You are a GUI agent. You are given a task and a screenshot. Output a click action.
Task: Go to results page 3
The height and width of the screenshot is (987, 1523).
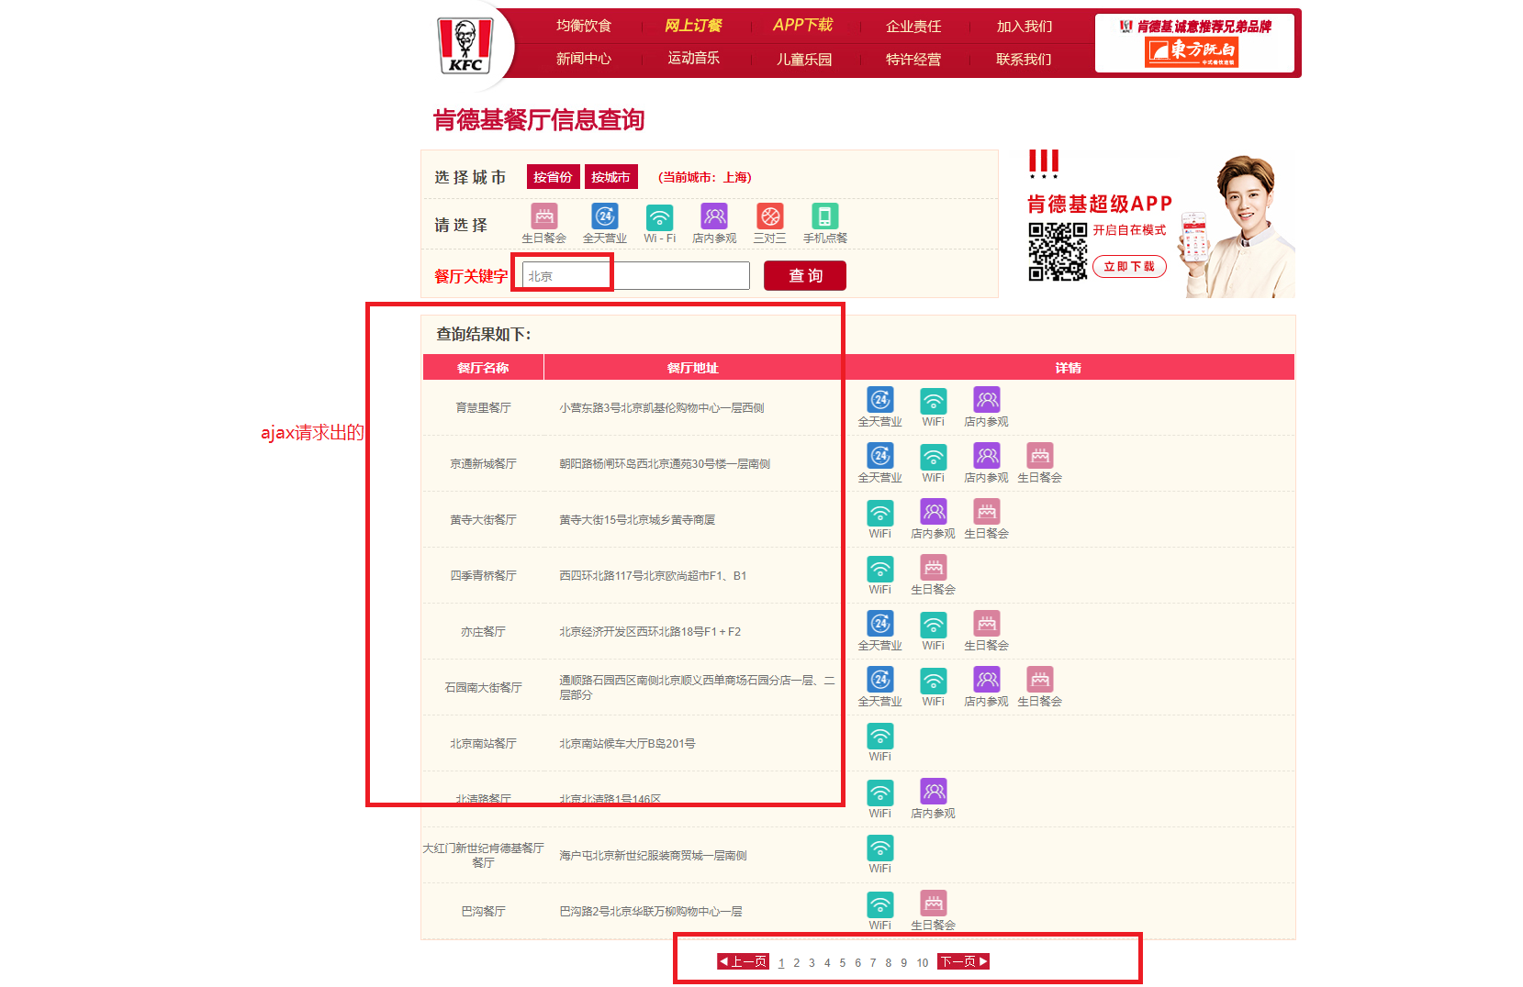coord(812,962)
